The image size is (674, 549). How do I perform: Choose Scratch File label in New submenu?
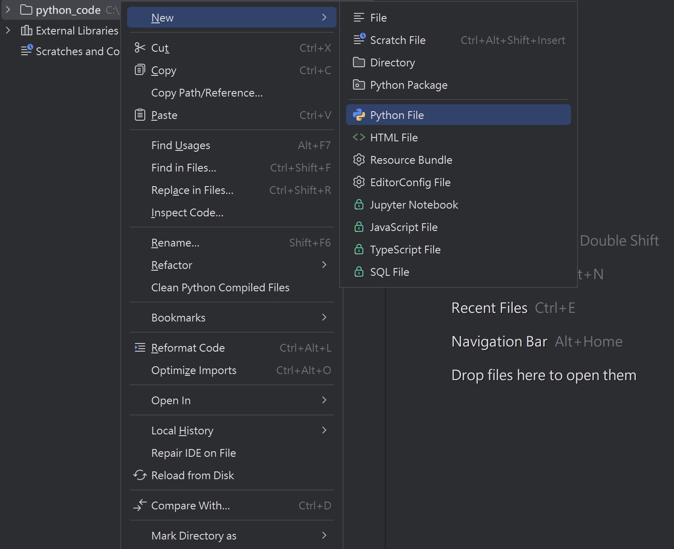point(398,40)
